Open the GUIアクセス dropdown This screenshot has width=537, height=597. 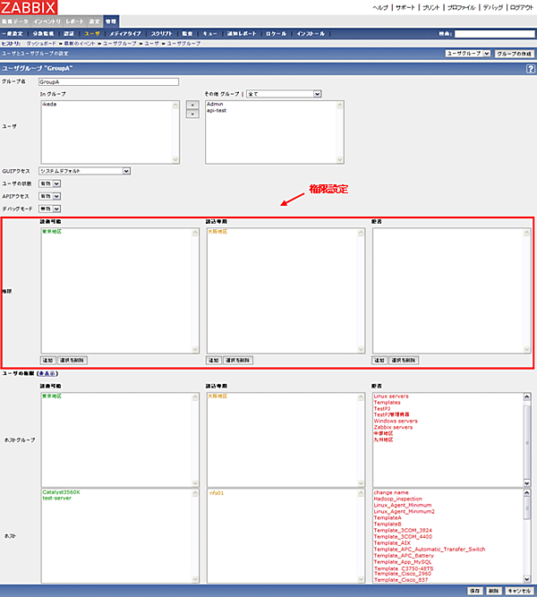click(x=84, y=171)
